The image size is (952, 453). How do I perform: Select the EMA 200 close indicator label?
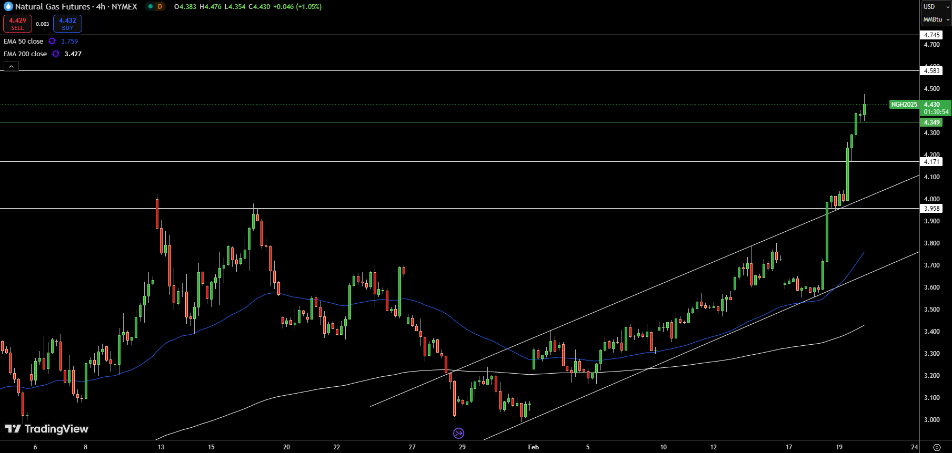coord(25,54)
